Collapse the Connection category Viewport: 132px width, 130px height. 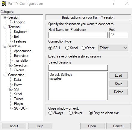(x=5, y=75)
